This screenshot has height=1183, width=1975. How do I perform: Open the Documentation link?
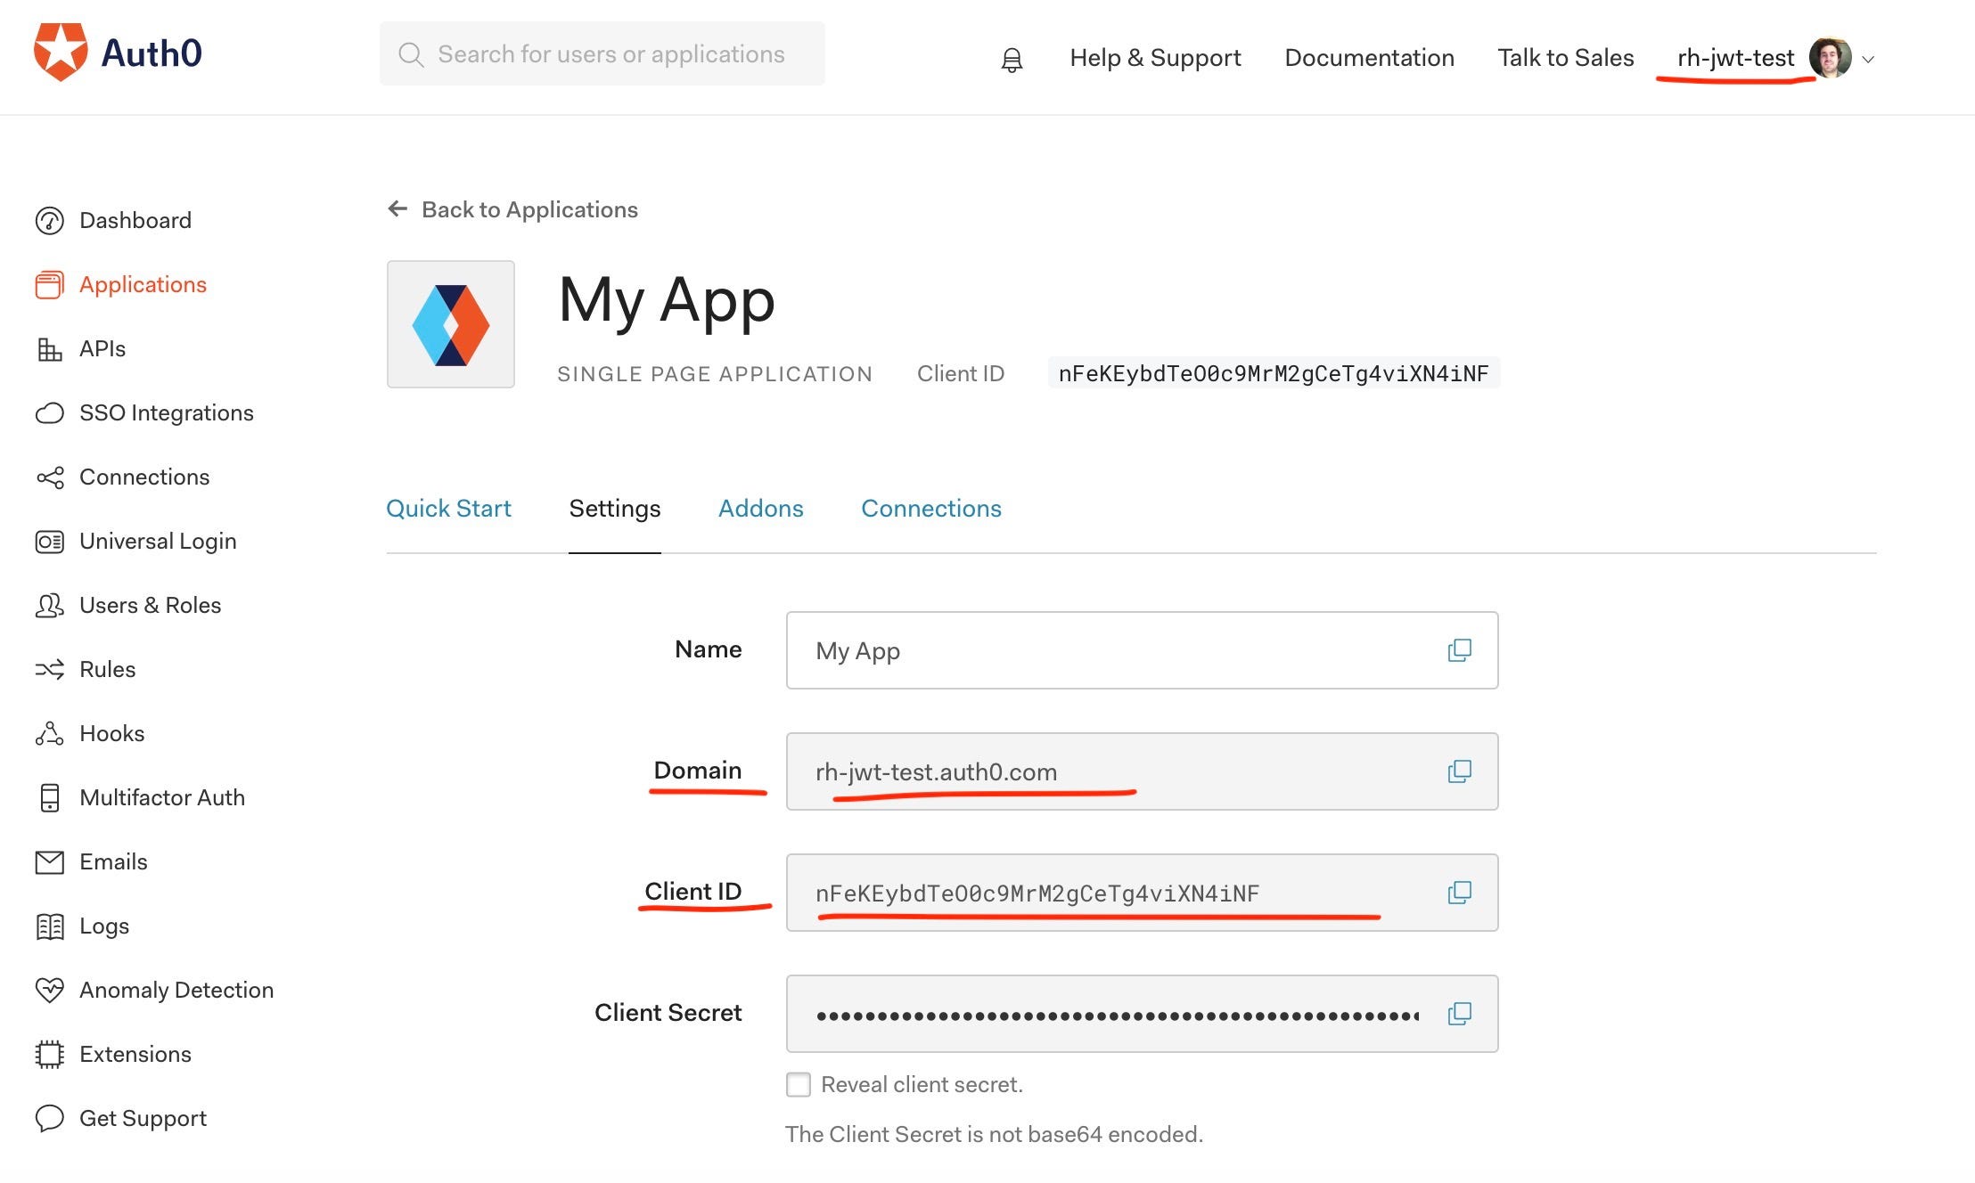click(x=1369, y=58)
